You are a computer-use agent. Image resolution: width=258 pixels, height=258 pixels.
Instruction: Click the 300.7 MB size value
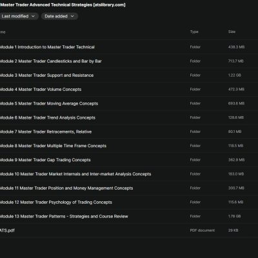point(236,188)
